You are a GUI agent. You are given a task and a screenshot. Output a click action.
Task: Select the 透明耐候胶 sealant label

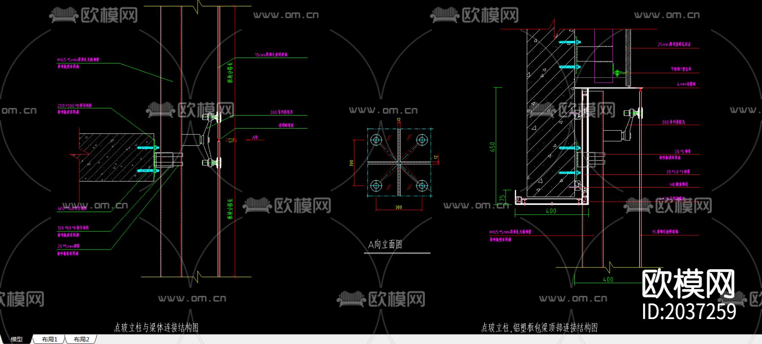[x=286, y=125]
